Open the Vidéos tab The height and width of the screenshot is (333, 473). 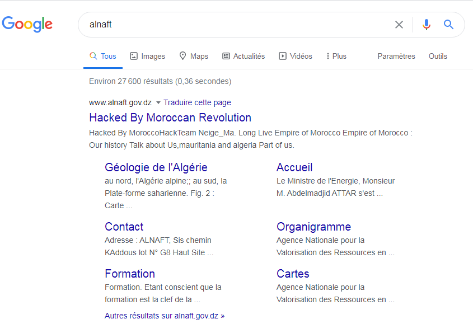[296, 56]
